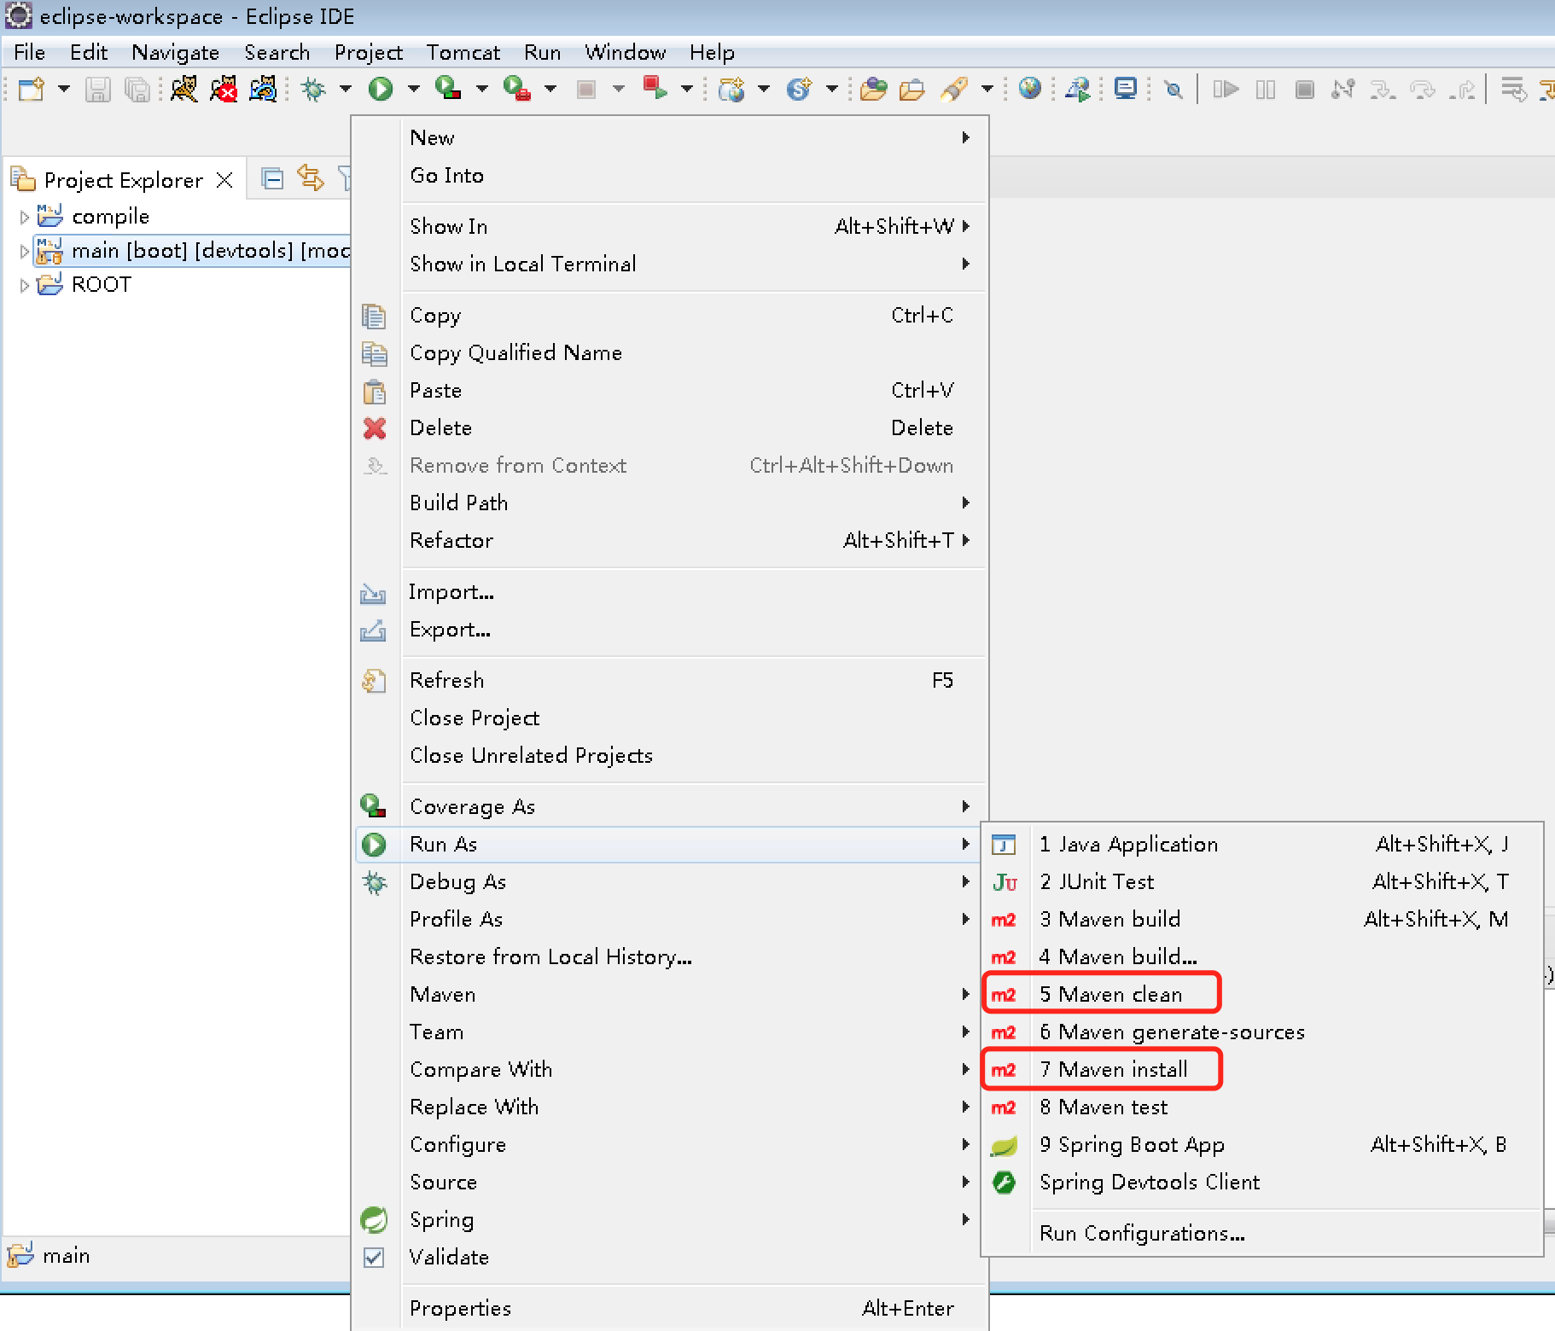Close the Project Explorer tab
Screen dimensions: 1555x1331
224,180
